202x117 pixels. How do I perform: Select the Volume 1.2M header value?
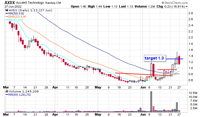(145, 6)
